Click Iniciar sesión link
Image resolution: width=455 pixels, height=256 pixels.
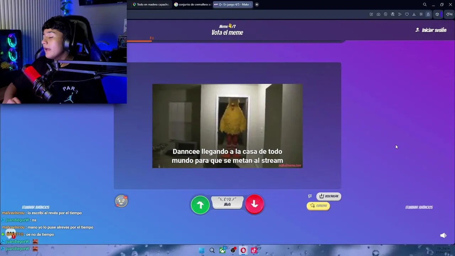point(431,30)
